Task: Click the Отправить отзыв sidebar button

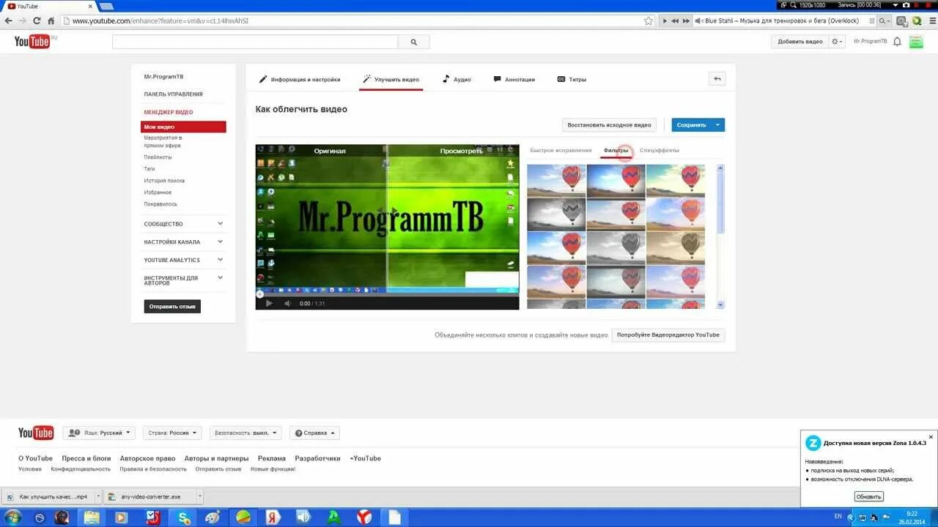Action: [172, 307]
